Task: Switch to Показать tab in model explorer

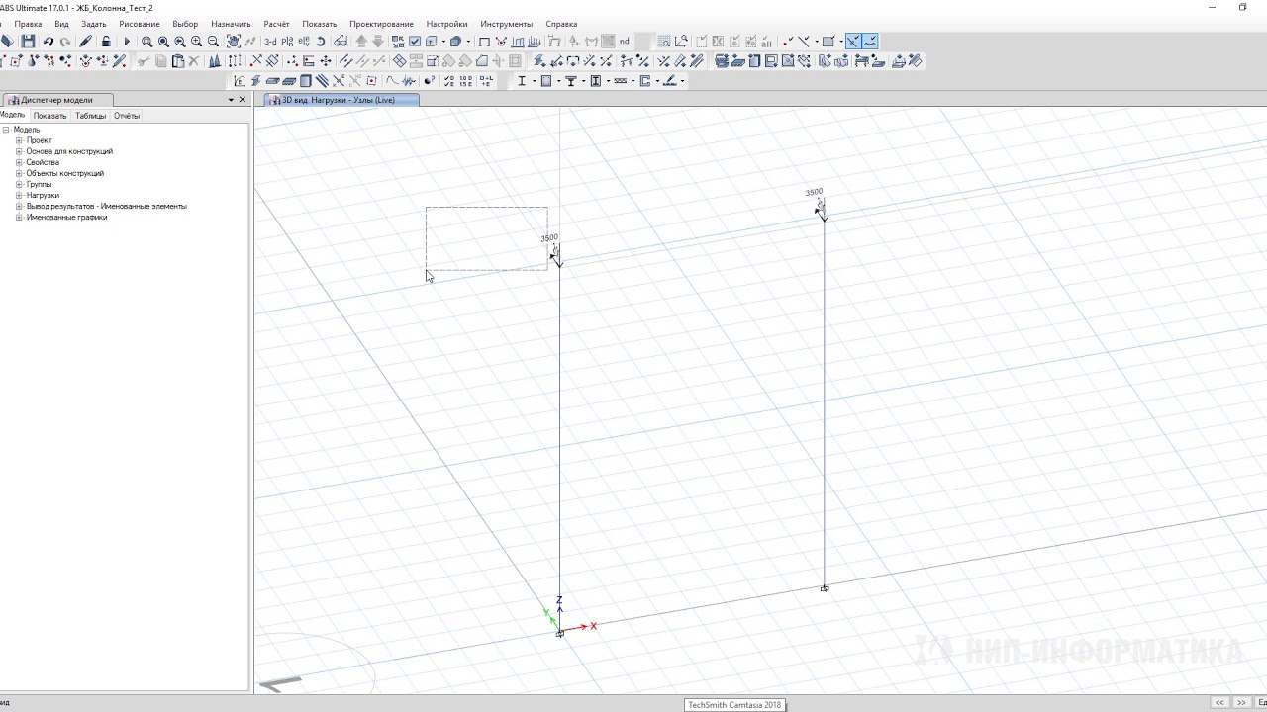Action: (49, 116)
